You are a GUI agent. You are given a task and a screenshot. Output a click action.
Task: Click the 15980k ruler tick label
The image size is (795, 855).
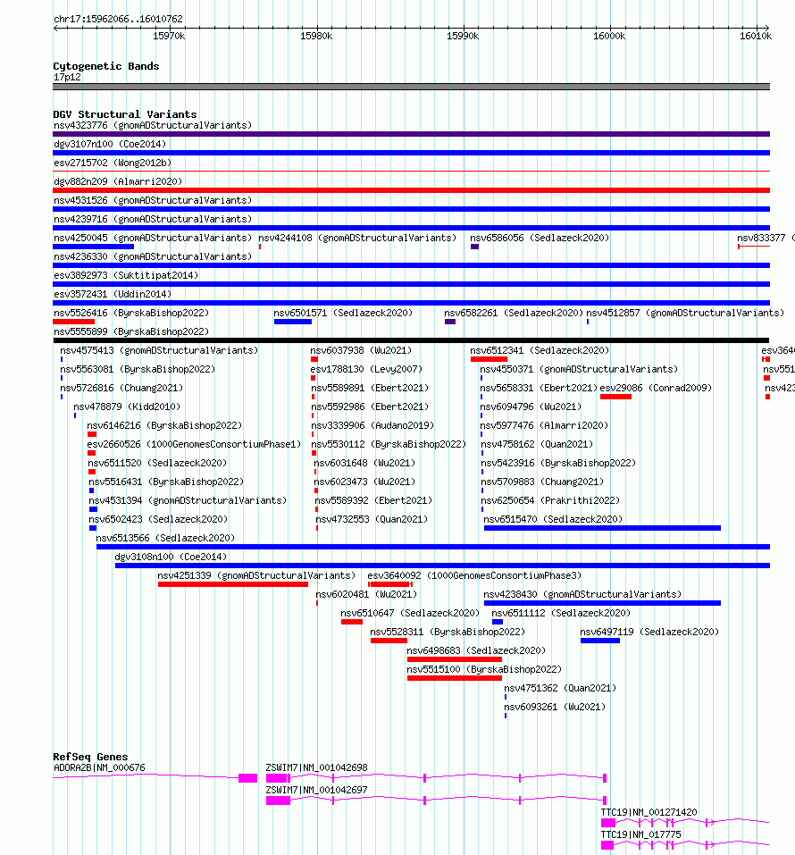pyautogui.click(x=316, y=36)
